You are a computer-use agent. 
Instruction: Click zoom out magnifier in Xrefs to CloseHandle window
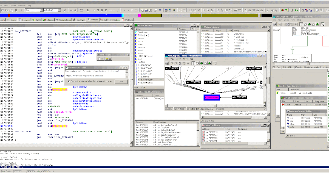[176, 63]
